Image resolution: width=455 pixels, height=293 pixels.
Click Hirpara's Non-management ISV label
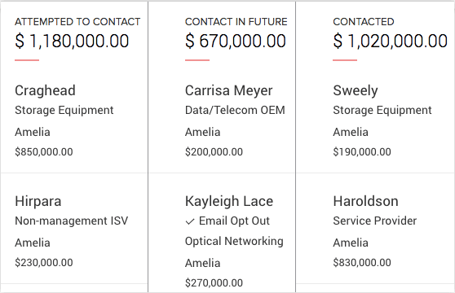(x=72, y=221)
